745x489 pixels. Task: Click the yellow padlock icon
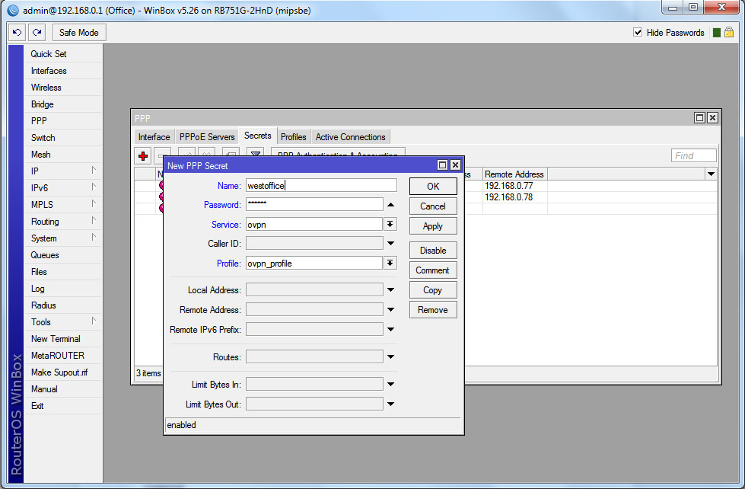(729, 33)
